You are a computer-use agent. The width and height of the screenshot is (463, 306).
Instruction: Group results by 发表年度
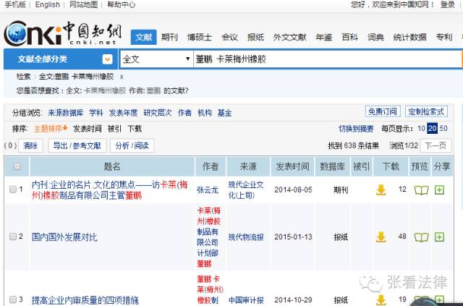tap(123, 113)
